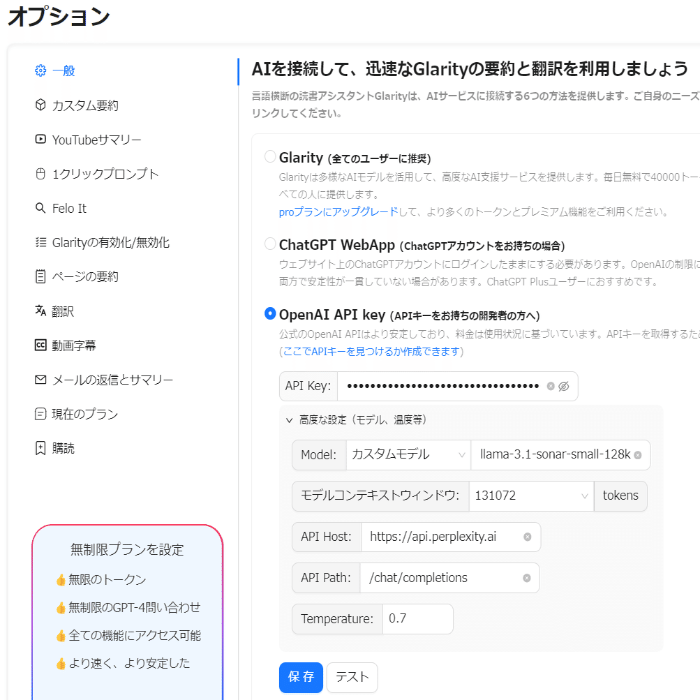Open the カスタムモデル model dropdown
Screen dimensions: 700x700
[408, 455]
